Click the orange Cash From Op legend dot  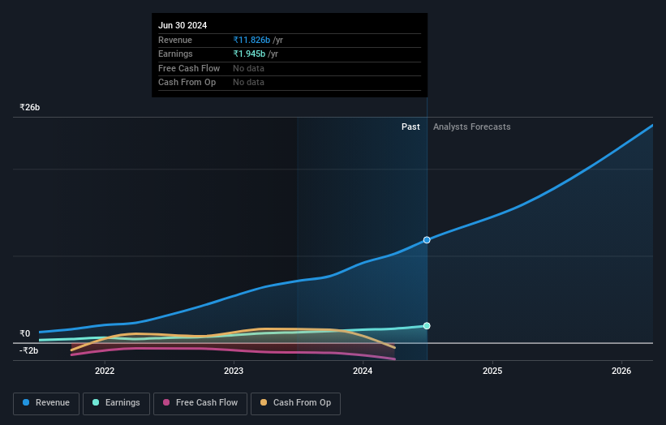tap(264, 402)
